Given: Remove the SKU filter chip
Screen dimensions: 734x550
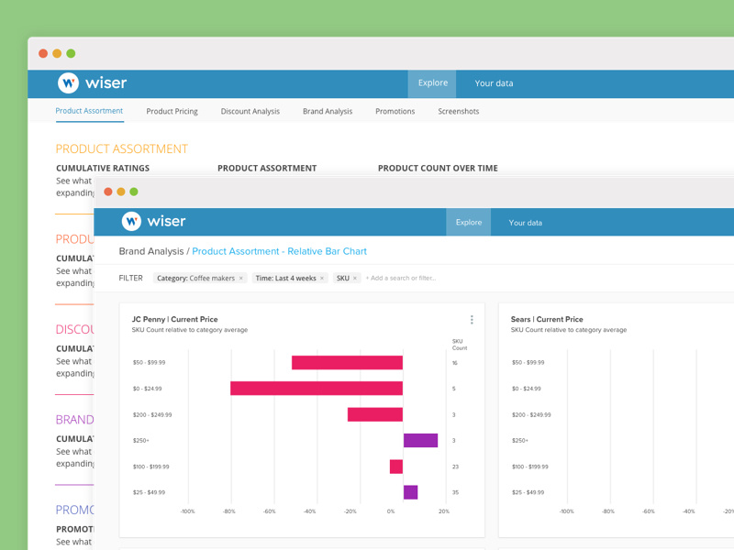Looking at the screenshot, I should (354, 278).
